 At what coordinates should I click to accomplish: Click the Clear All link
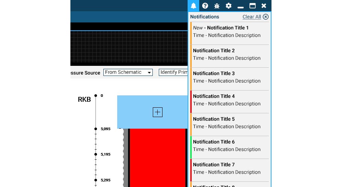click(252, 17)
